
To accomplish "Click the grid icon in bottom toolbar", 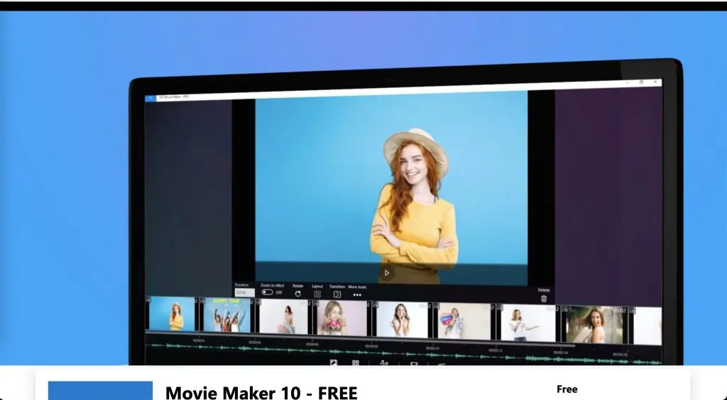I will [x=356, y=362].
